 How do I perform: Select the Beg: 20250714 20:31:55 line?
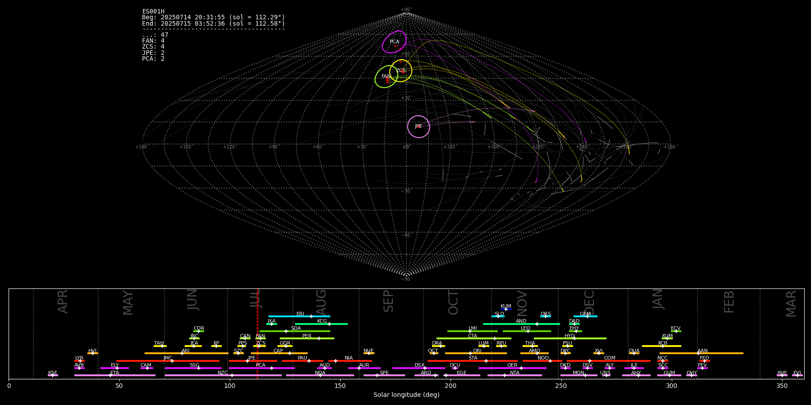[214, 18]
